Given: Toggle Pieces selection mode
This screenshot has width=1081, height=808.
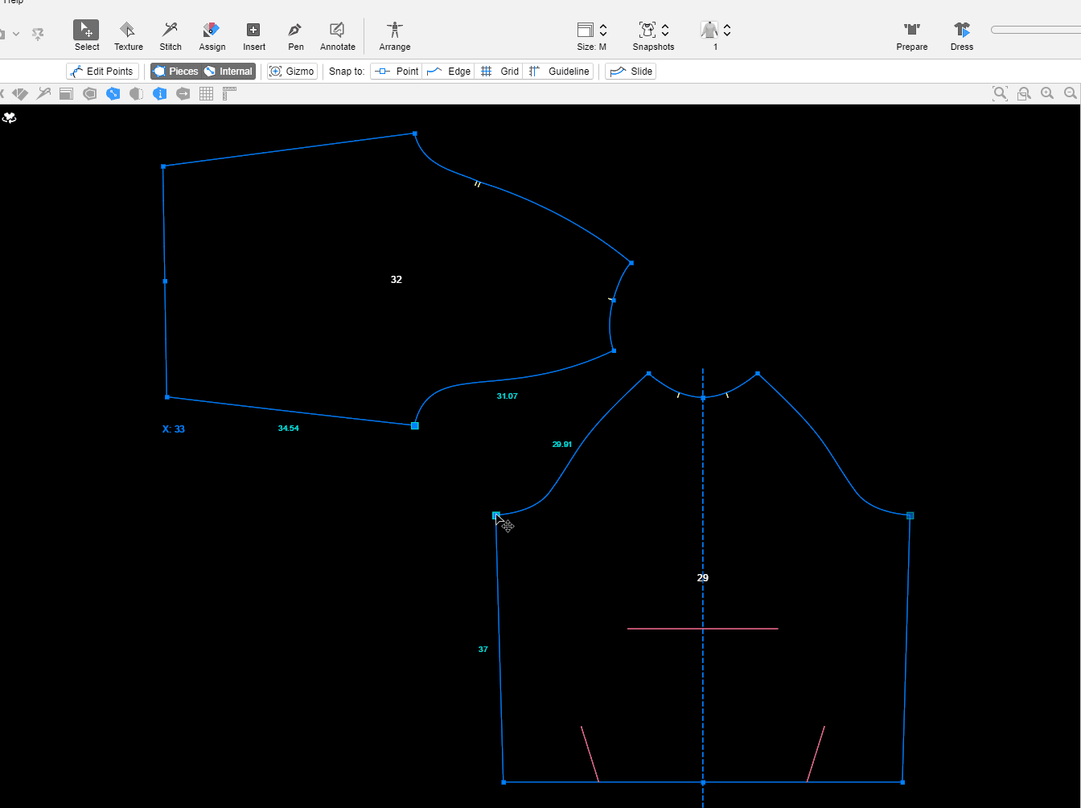Looking at the screenshot, I should coord(175,72).
